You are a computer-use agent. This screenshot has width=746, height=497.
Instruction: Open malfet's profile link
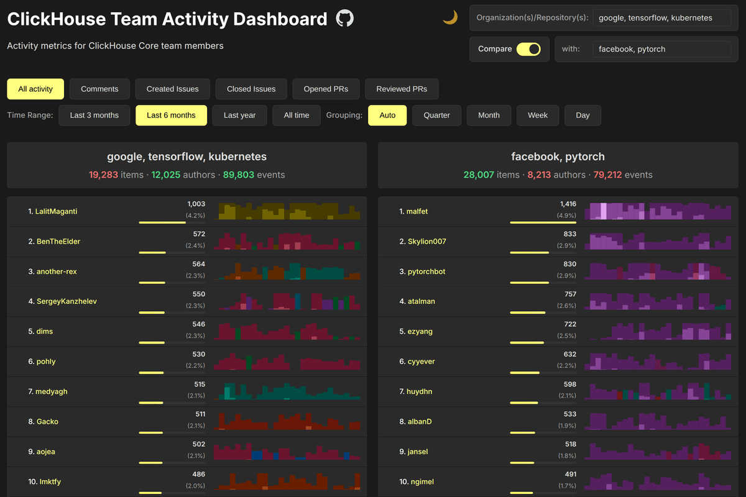tap(417, 212)
